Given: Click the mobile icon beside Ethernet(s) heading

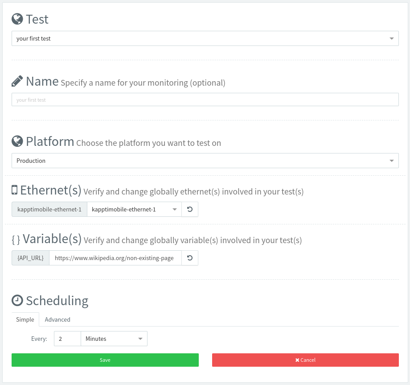Looking at the screenshot, I should (x=15, y=190).
